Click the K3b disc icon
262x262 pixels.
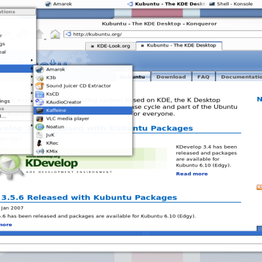40,78
